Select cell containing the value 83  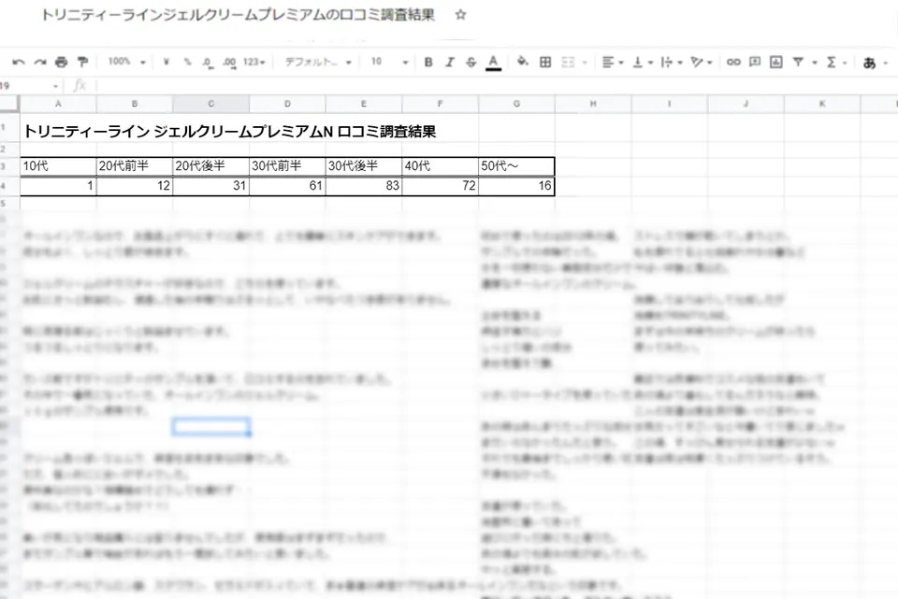[363, 186]
